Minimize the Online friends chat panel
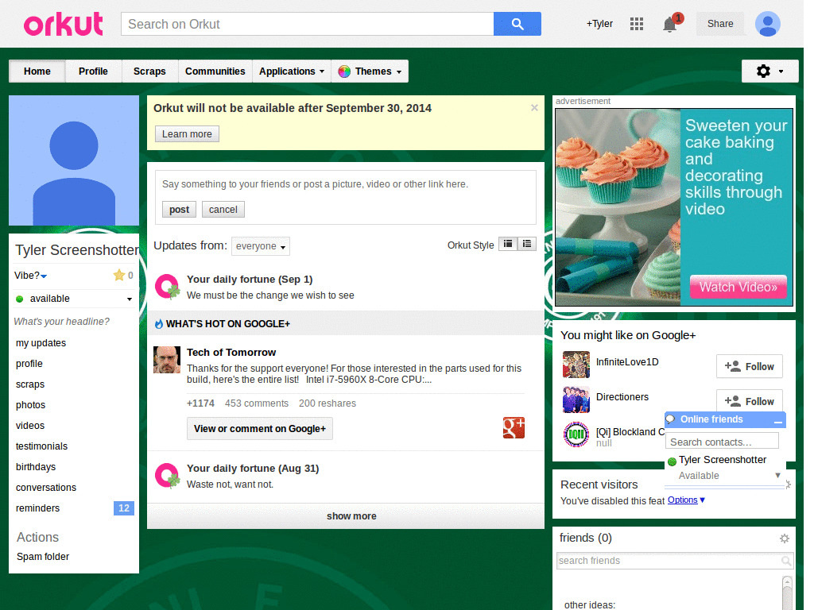 [777, 421]
